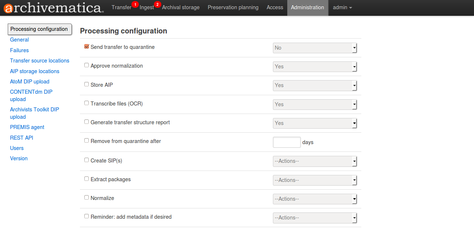The width and height of the screenshot is (474, 229).
Task: Tick the Store AIP checkbox
Action: click(87, 84)
